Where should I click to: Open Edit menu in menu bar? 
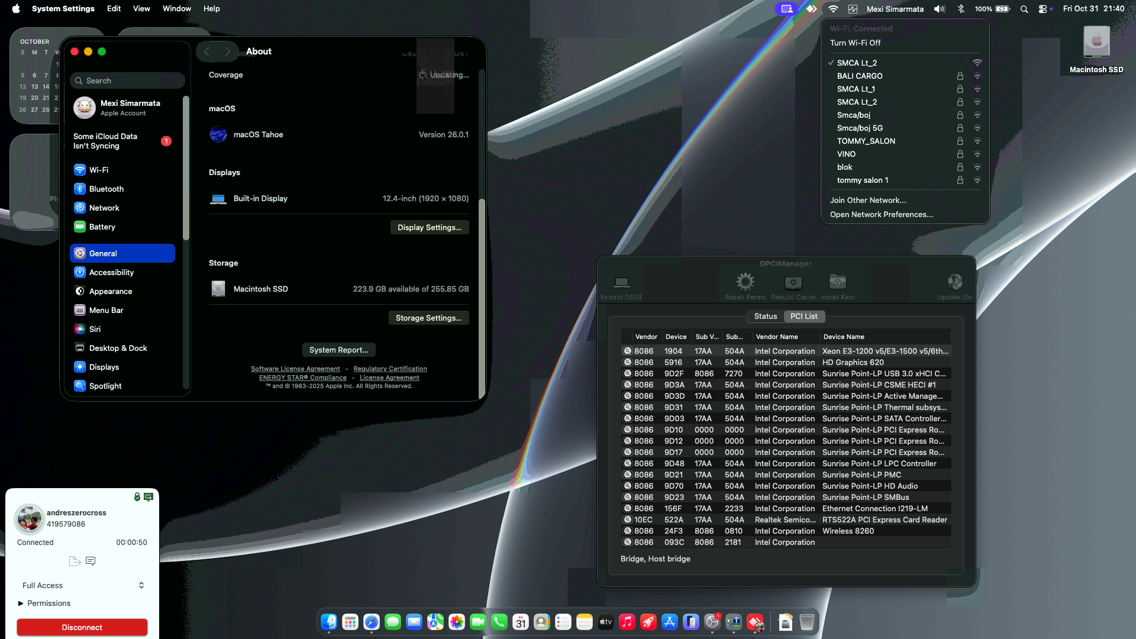point(114,8)
